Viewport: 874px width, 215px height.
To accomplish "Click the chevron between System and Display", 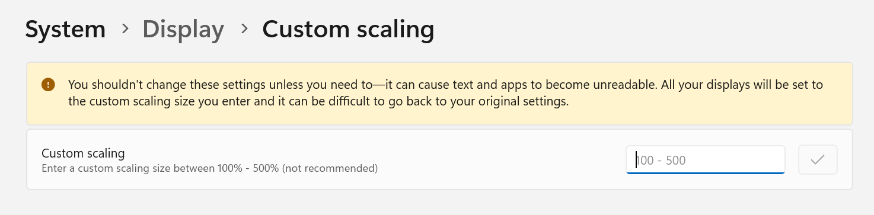I will [125, 28].
